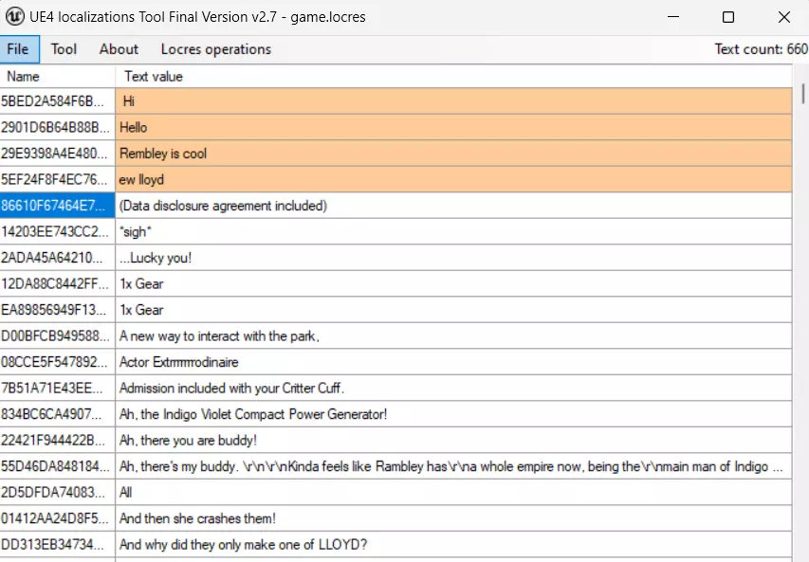
Task: Click name cell 86610F67464E7
Action: (55, 206)
